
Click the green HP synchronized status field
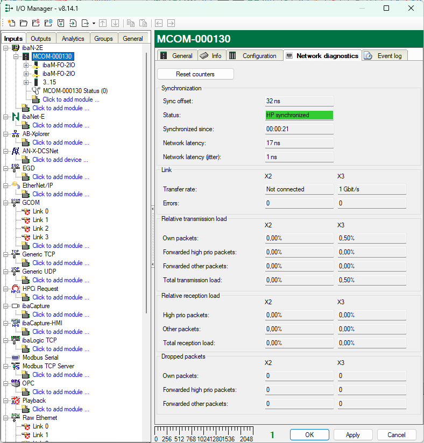point(299,115)
